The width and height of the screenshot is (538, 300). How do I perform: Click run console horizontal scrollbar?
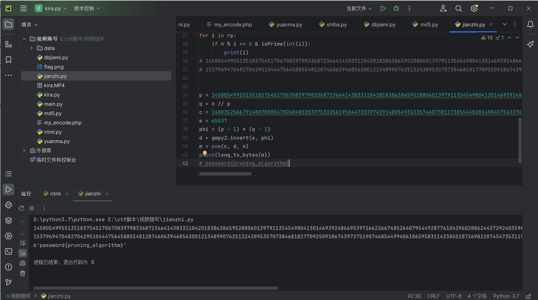[x=156, y=288]
